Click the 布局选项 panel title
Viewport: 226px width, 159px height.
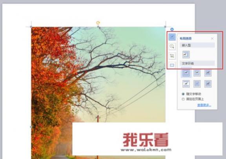(x=185, y=38)
